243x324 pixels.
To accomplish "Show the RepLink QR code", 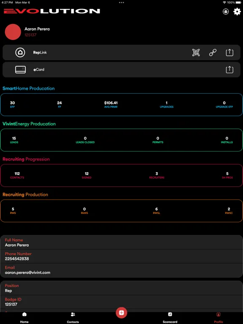I will (x=196, y=53).
